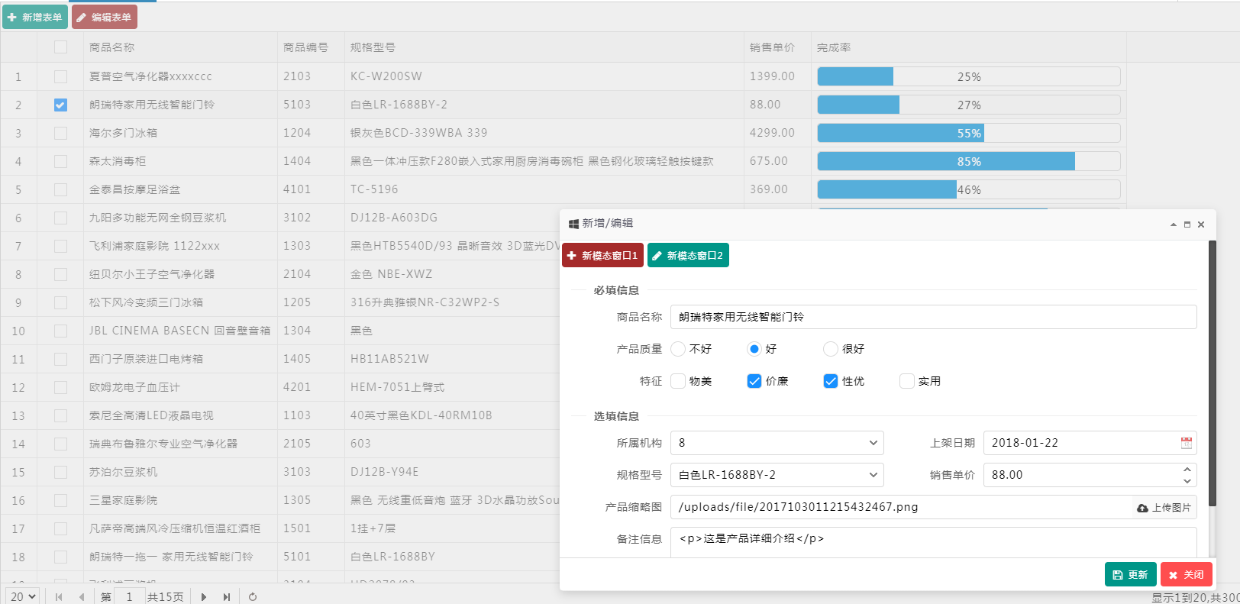Click the 85% progress bar
Image resolution: width=1240 pixels, height=604 pixels.
969,161
